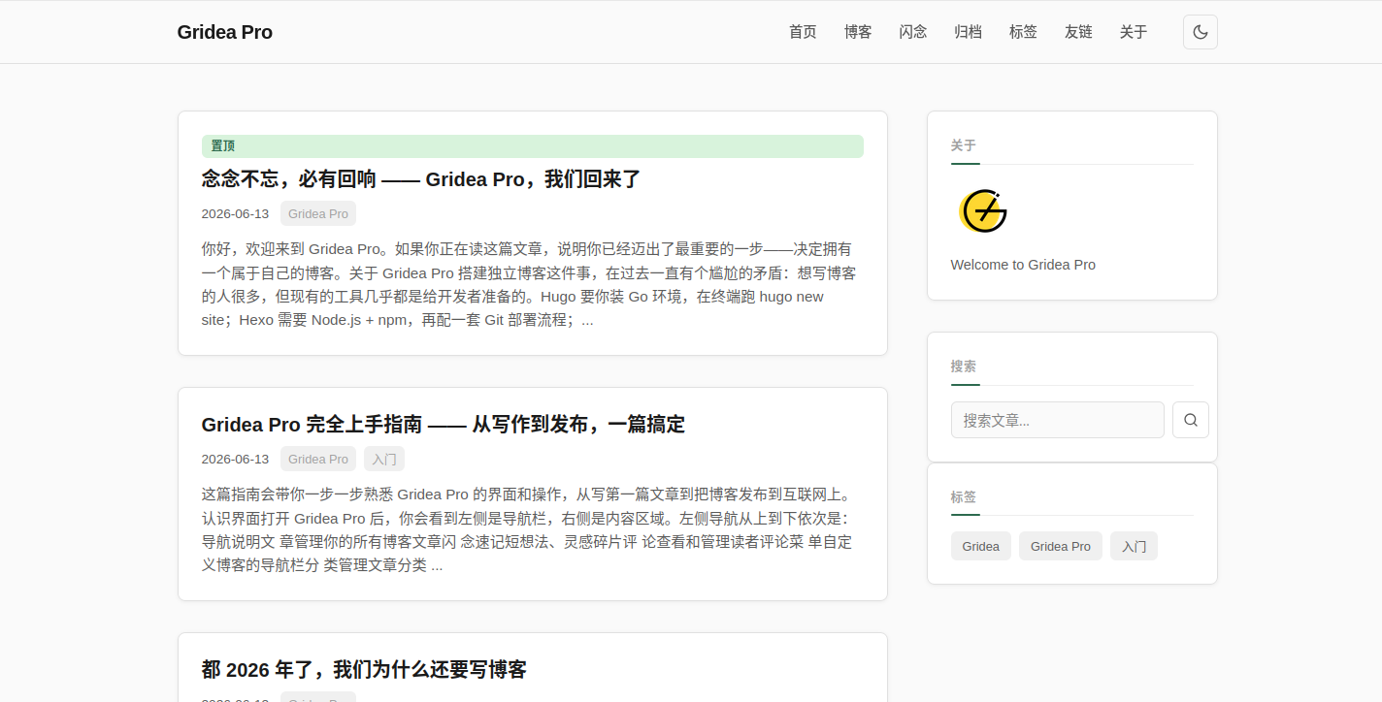Click the 标签 sidebar card heading
This screenshot has height=702, width=1382.
click(x=964, y=496)
